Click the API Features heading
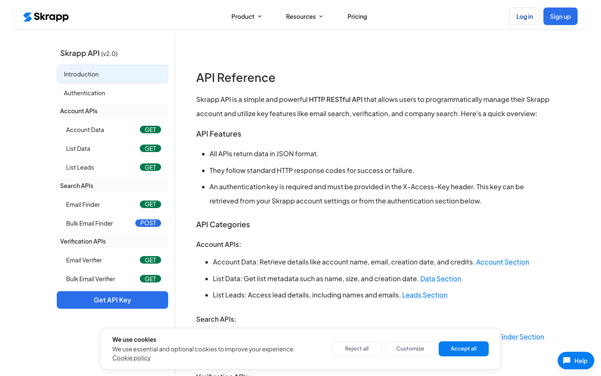Screen dimensions: 601x376 219,134
